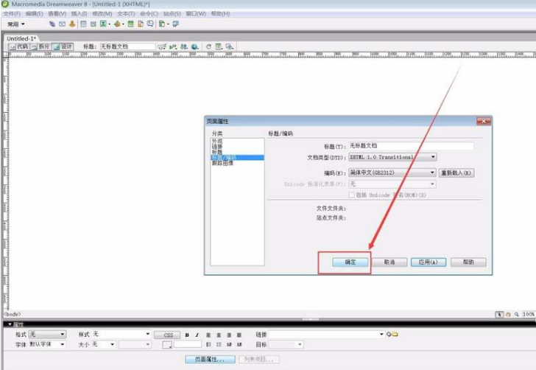Click the Validate Markup icon

coord(173,46)
